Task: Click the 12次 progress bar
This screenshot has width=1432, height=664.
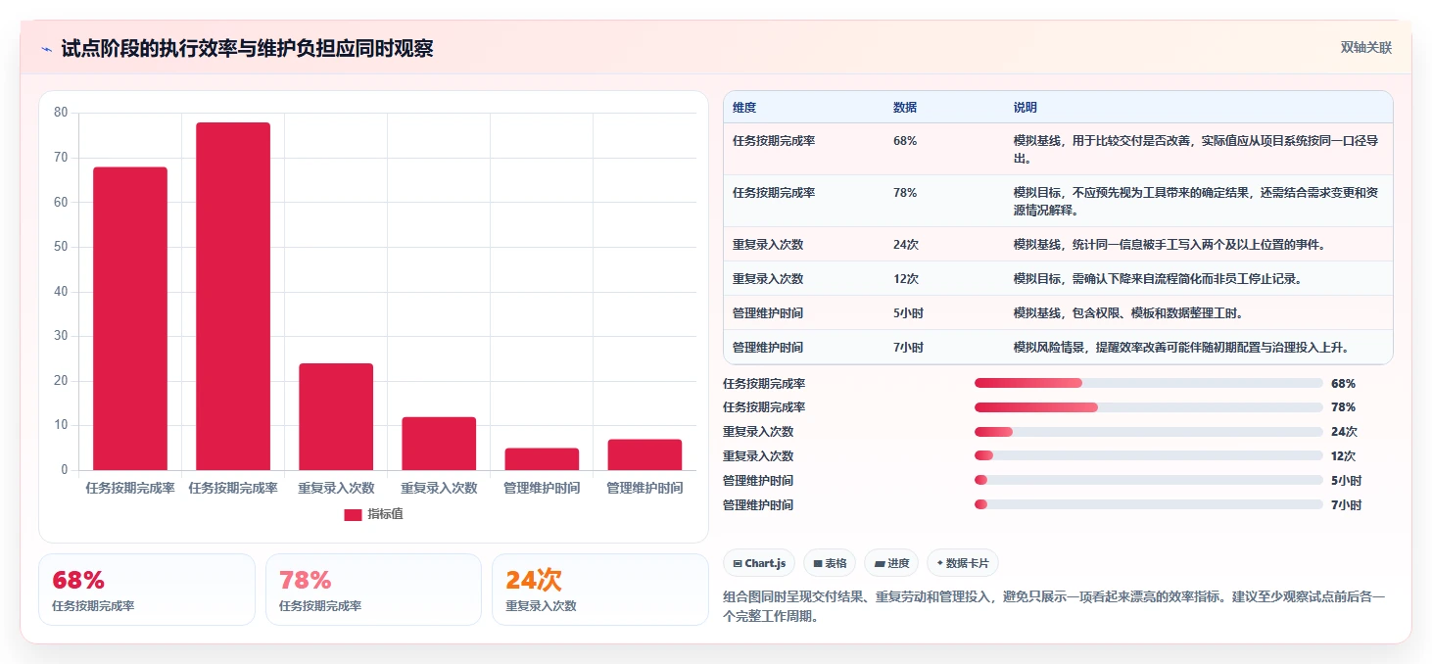Action: tap(1148, 455)
